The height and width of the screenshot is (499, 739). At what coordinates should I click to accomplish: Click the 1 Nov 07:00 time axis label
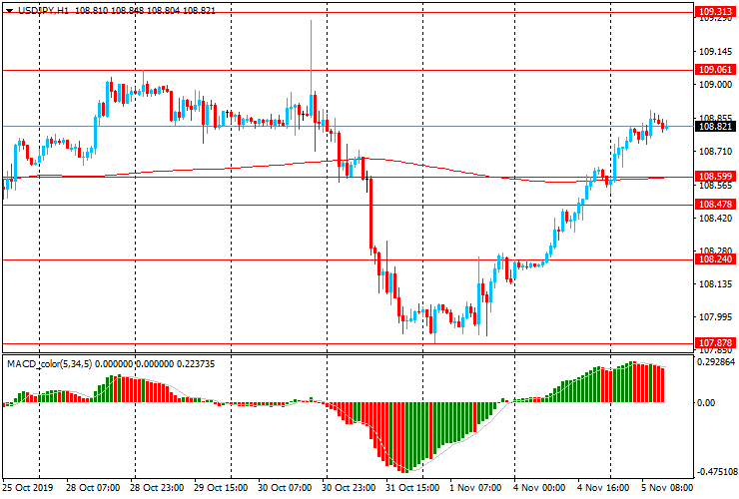click(475, 490)
